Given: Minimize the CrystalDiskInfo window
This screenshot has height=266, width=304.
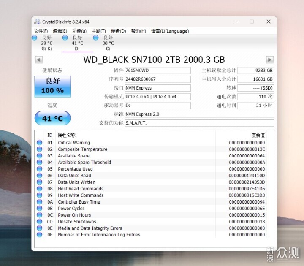Looking at the screenshot, I should 235,22.
